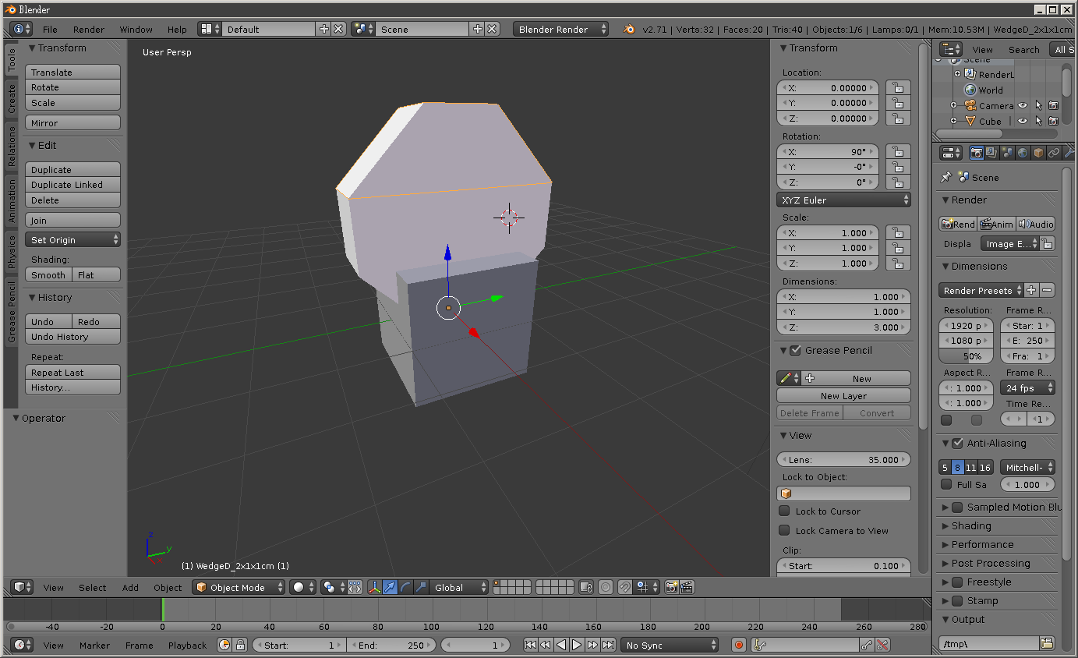Open the World properties tab icon
1078x658 pixels.
(1023, 154)
